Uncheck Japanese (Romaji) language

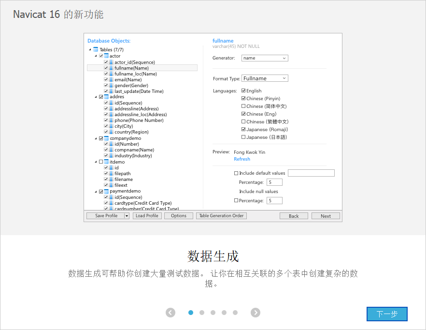243,129
